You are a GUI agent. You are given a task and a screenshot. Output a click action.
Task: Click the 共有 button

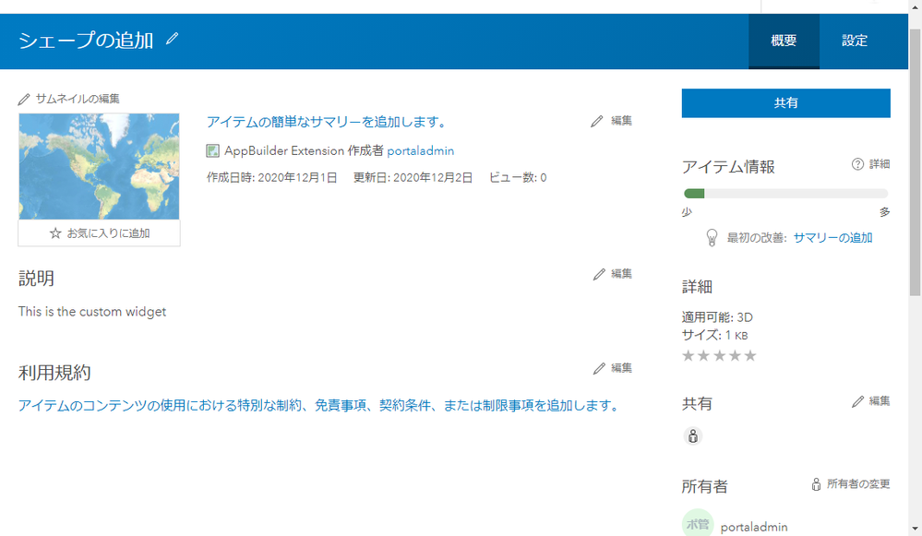(x=785, y=102)
